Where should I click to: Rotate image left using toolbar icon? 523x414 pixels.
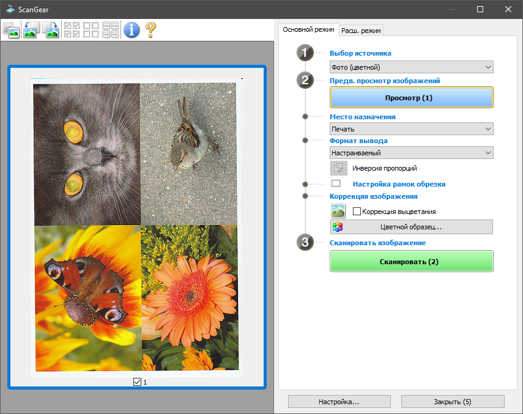coord(31,30)
